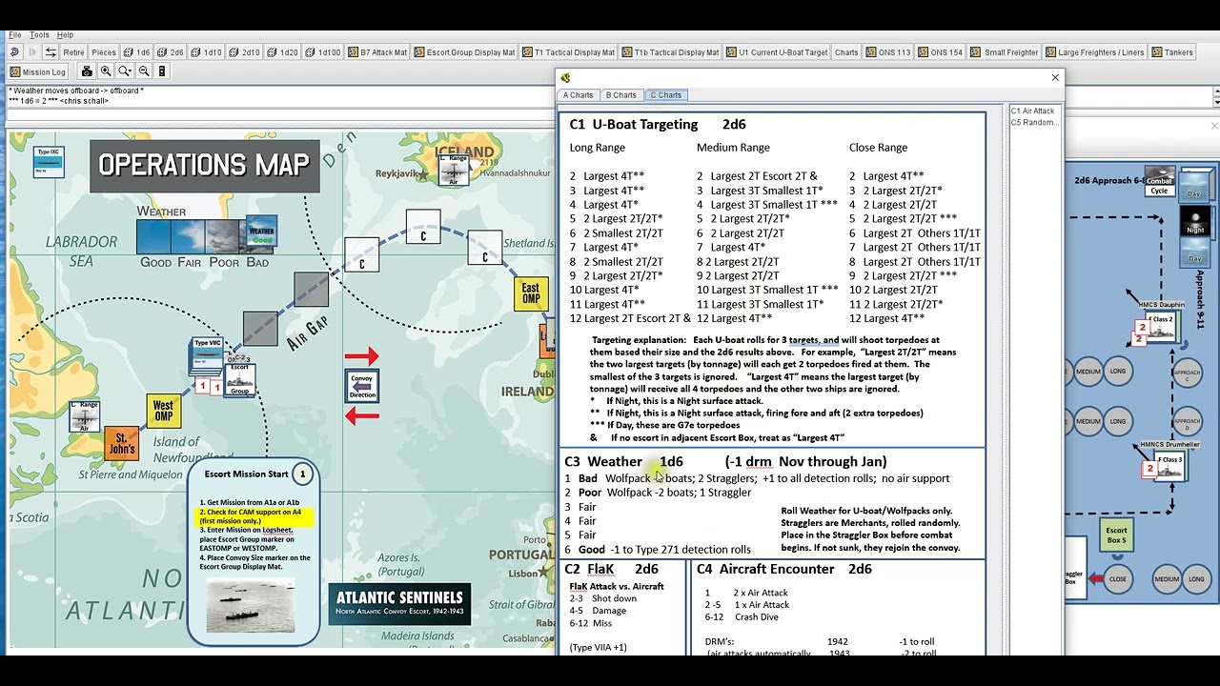The width and height of the screenshot is (1220, 686).
Task: Open the T1b Tactical Display Mat
Action: tap(670, 52)
